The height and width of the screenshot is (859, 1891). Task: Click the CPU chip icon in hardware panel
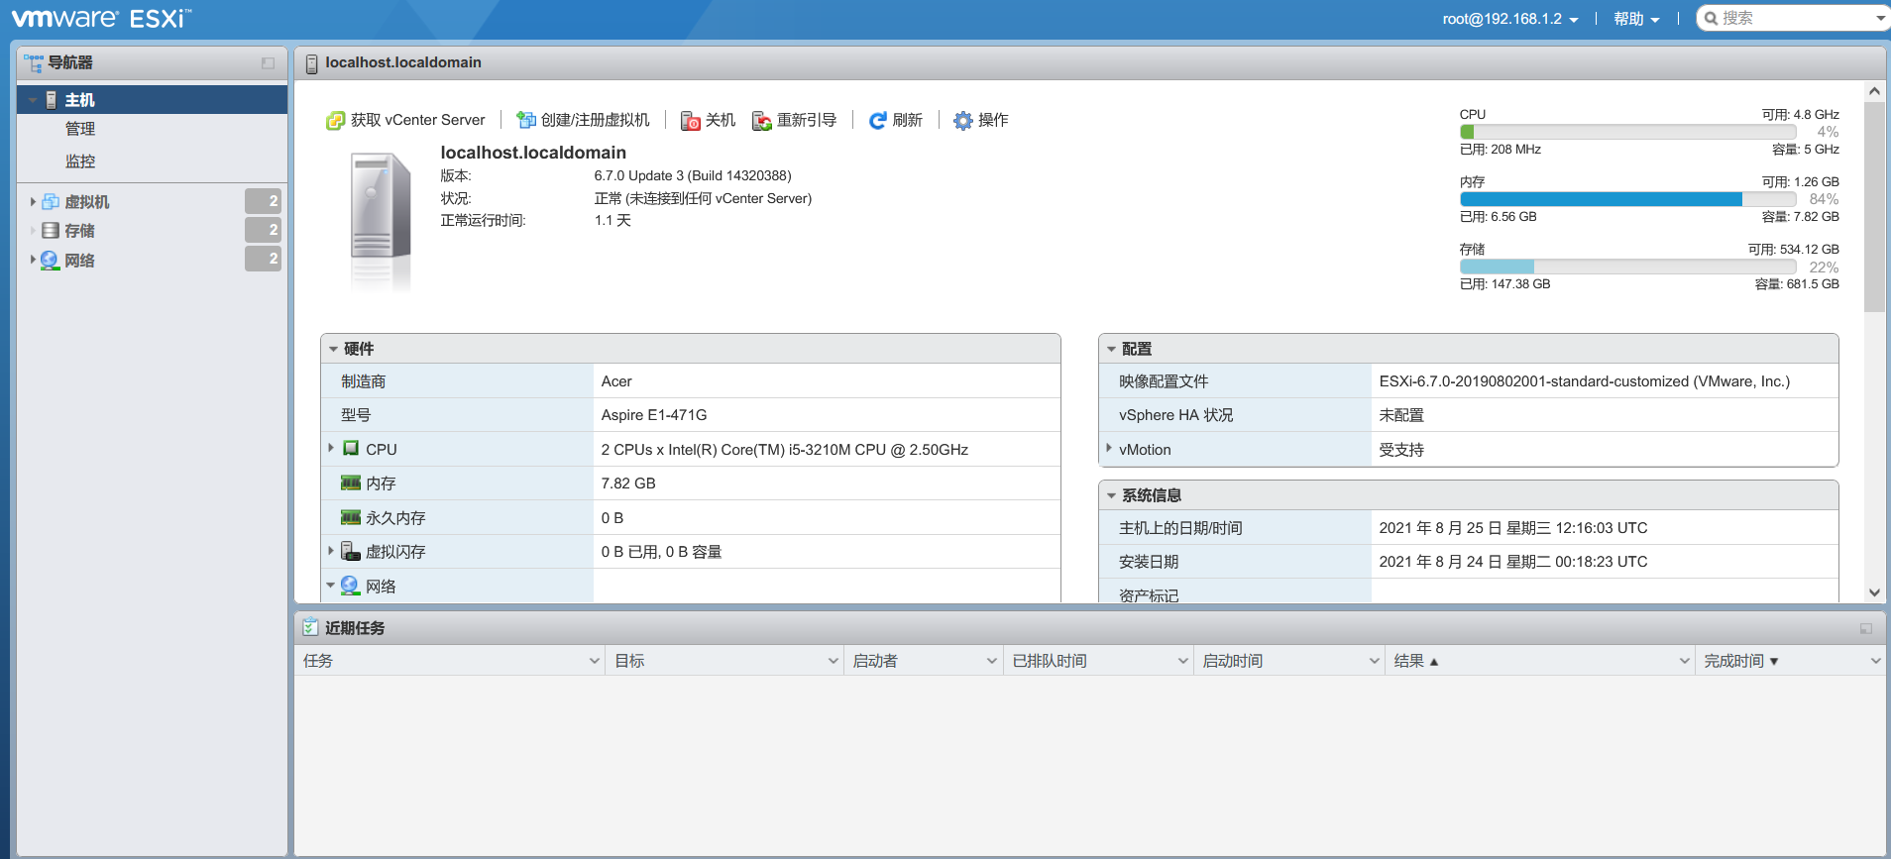[x=351, y=449]
